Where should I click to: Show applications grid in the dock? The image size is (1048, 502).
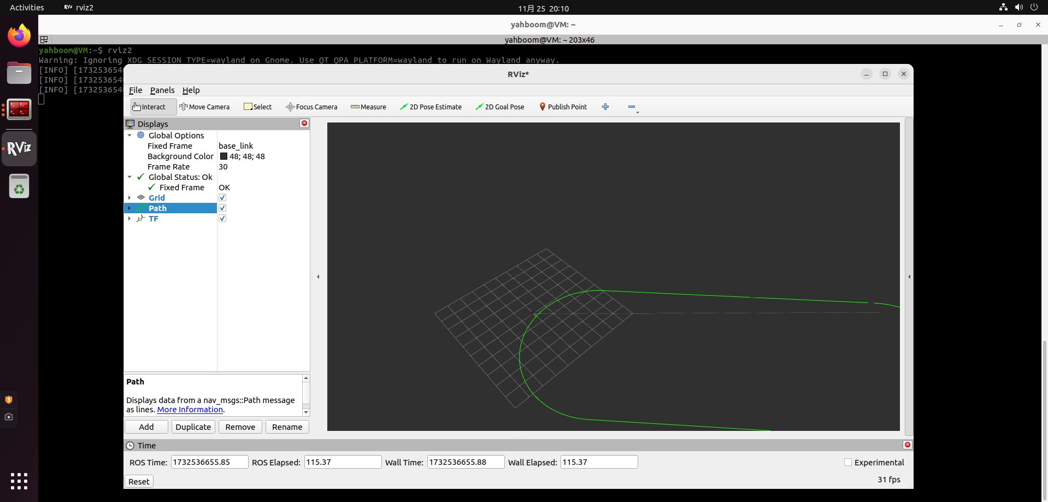[x=19, y=481]
